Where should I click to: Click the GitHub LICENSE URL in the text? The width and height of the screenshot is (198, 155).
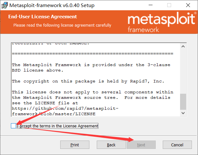click(x=64, y=111)
